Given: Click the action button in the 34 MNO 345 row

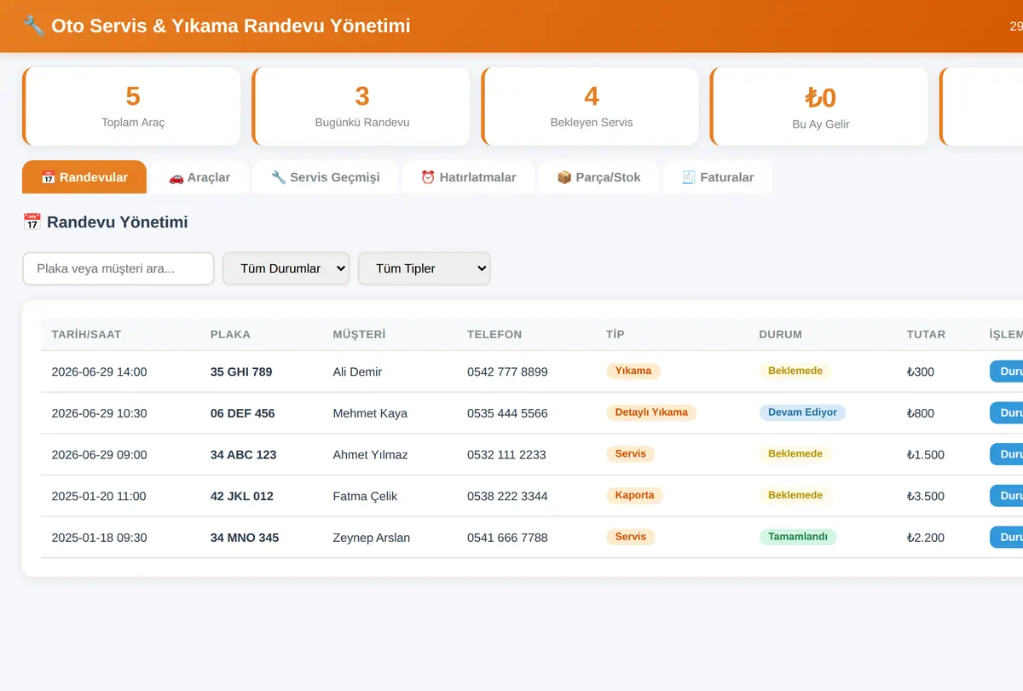Looking at the screenshot, I should [x=1006, y=537].
